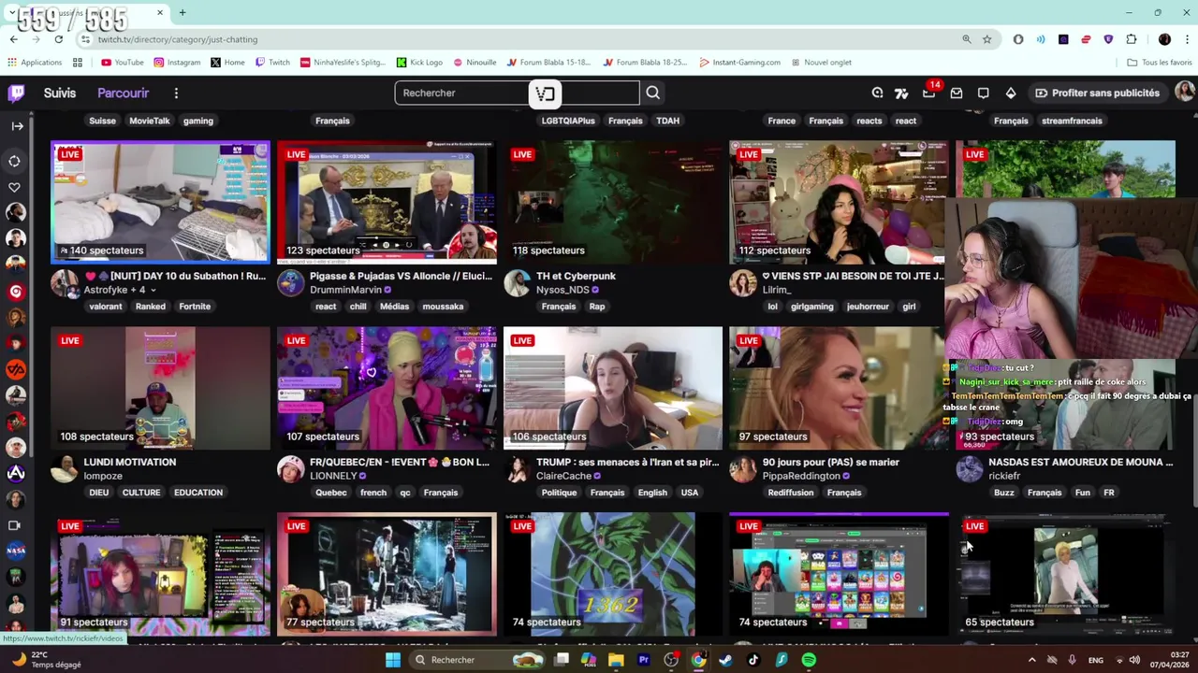Click the browser back arrow
Image resolution: width=1198 pixels, height=673 pixels.
point(13,39)
